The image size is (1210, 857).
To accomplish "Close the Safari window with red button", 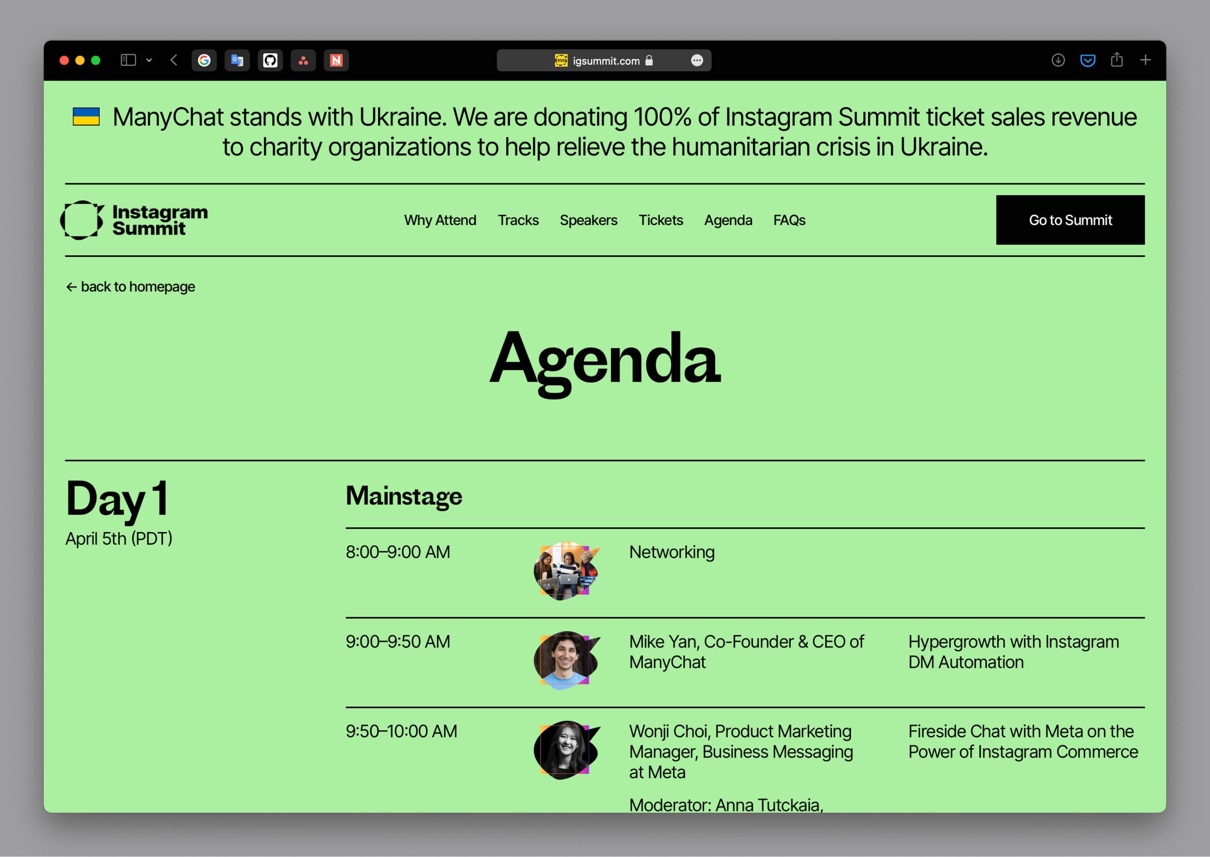I will pos(64,60).
